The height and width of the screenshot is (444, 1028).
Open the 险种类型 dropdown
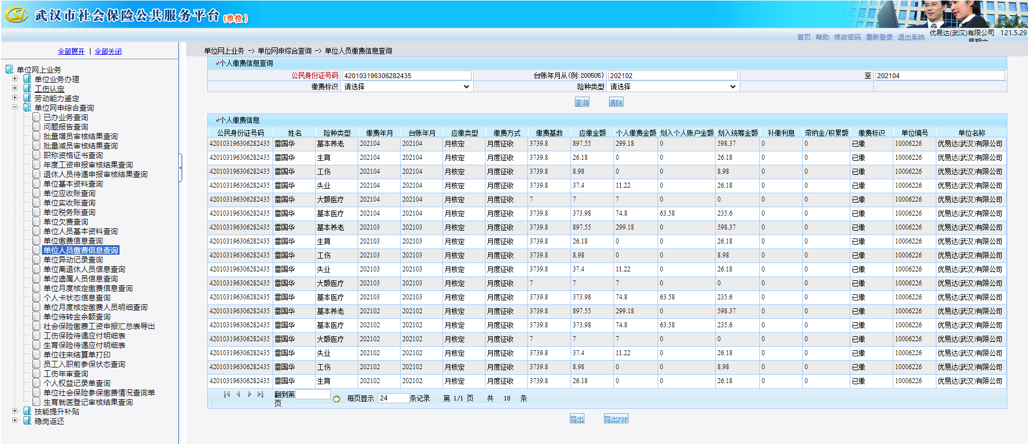(673, 87)
